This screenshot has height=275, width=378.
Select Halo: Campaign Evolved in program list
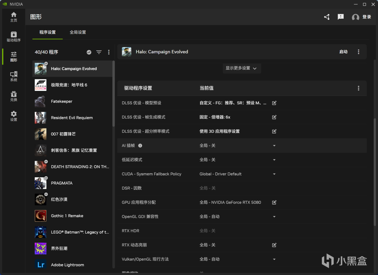[72, 69]
